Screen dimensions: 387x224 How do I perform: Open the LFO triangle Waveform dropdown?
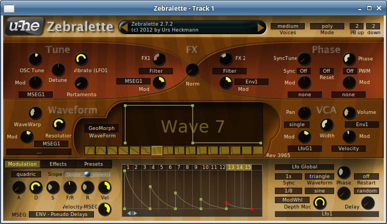(x=319, y=176)
